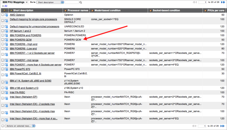This screenshot has width=227, height=130.
Task: Open the Go to Short description dropdown
Action: pos(50,2)
